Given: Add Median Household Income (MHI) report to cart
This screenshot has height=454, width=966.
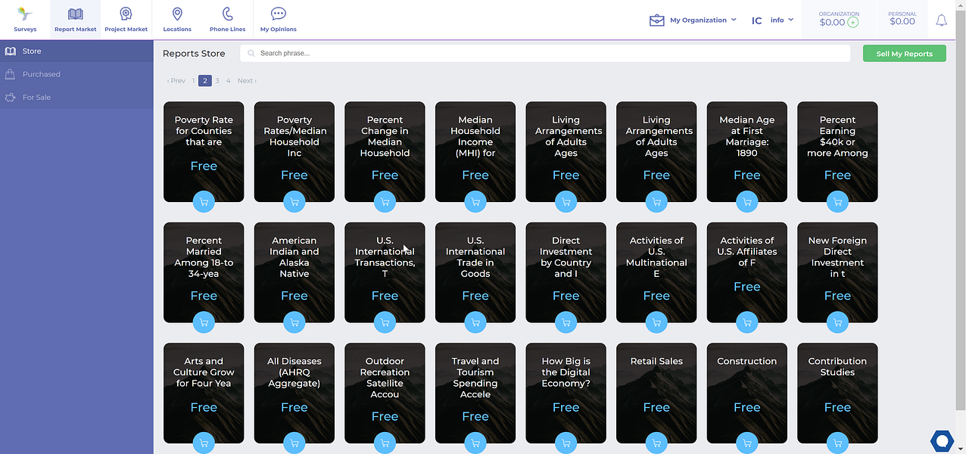Looking at the screenshot, I should click(x=475, y=202).
